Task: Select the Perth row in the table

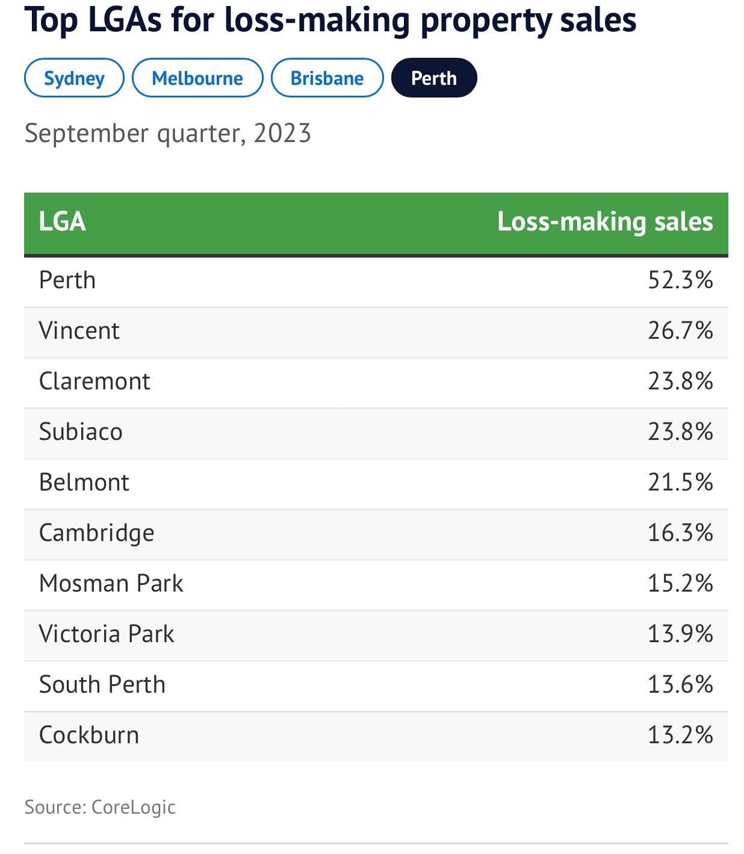Action: coord(67,280)
